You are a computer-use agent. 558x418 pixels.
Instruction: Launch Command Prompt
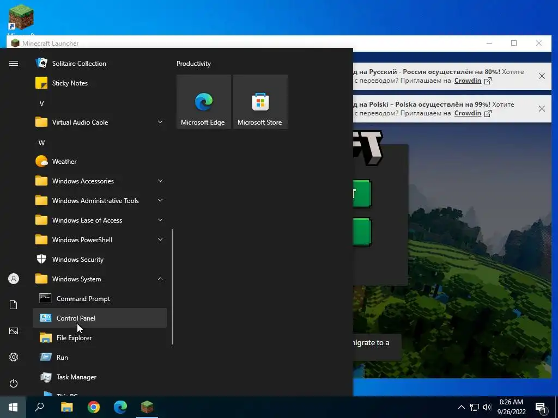point(100,299)
